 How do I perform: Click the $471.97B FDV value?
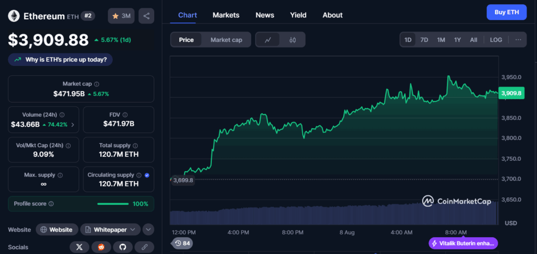click(119, 124)
